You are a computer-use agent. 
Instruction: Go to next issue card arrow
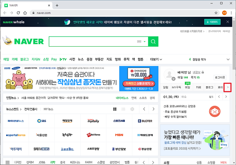click(x=226, y=97)
